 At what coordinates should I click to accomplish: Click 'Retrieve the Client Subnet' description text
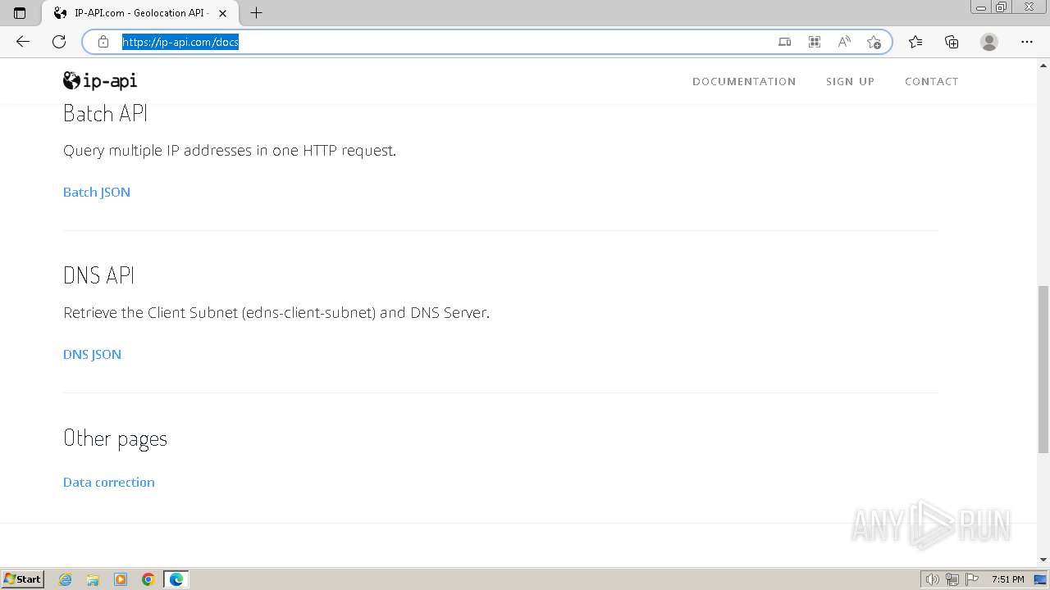click(x=276, y=313)
